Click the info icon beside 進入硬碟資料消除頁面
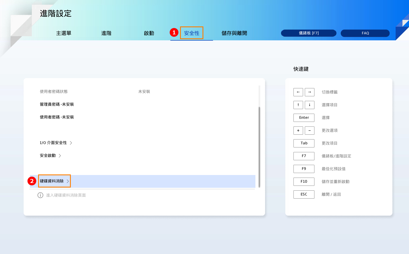This screenshot has height=254, width=409. pos(40,195)
